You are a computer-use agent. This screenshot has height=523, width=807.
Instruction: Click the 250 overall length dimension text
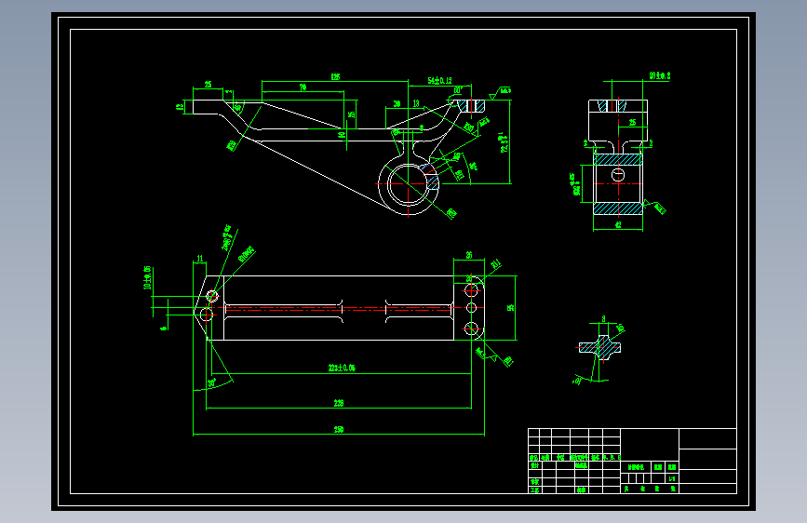pos(339,429)
